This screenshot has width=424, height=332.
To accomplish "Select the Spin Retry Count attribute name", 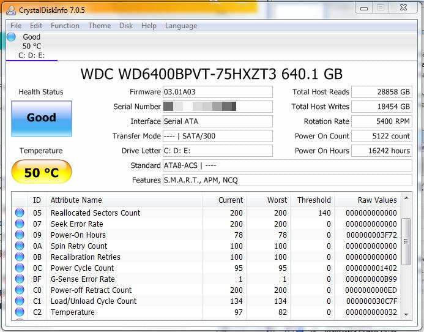I will (79, 246).
